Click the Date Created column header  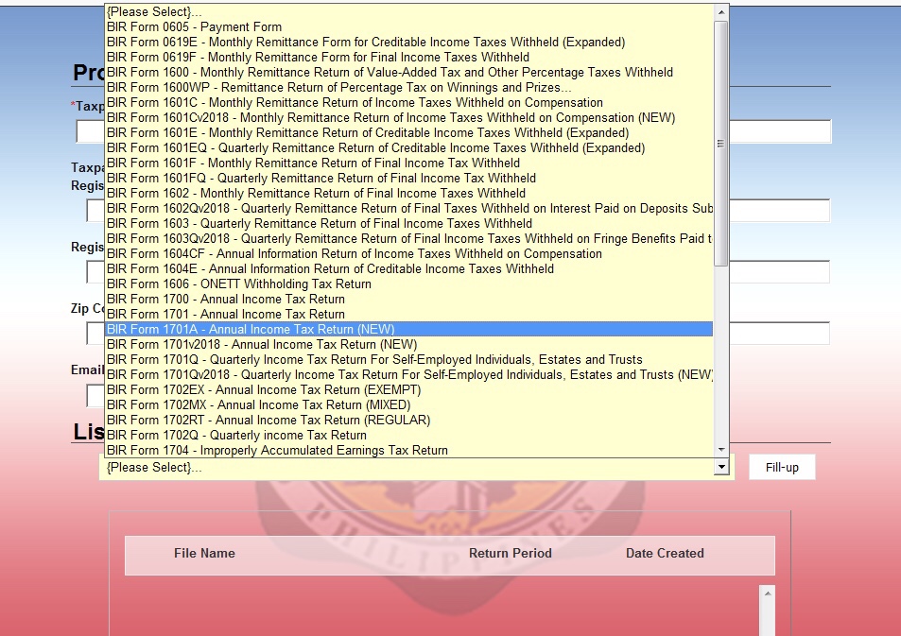[665, 554]
